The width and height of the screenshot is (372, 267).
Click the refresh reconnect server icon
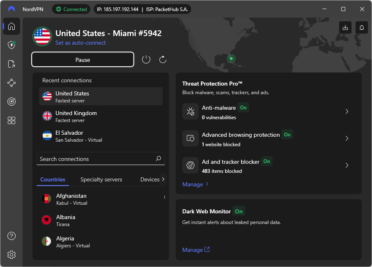click(x=163, y=60)
